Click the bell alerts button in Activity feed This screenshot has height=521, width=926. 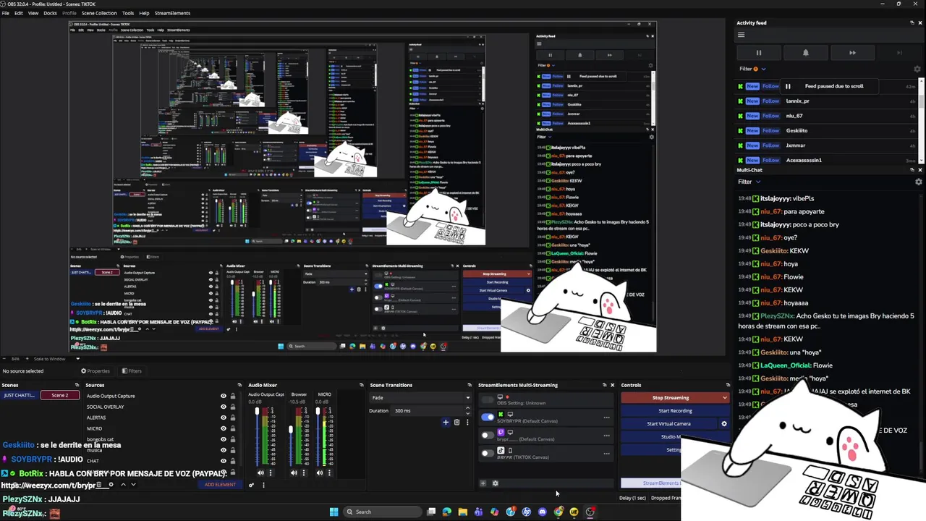(x=805, y=53)
